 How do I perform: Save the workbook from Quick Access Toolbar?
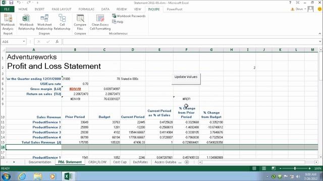(x=11, y=3)
